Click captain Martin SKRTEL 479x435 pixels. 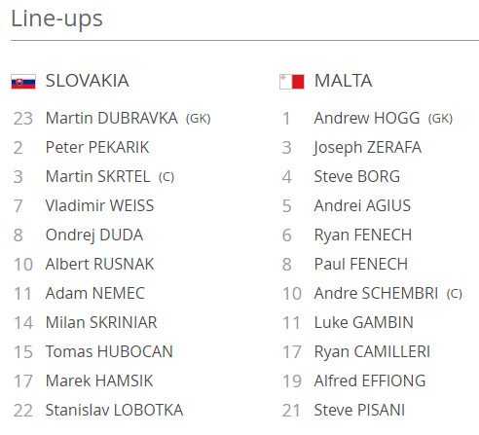click(x=98, y=176)
